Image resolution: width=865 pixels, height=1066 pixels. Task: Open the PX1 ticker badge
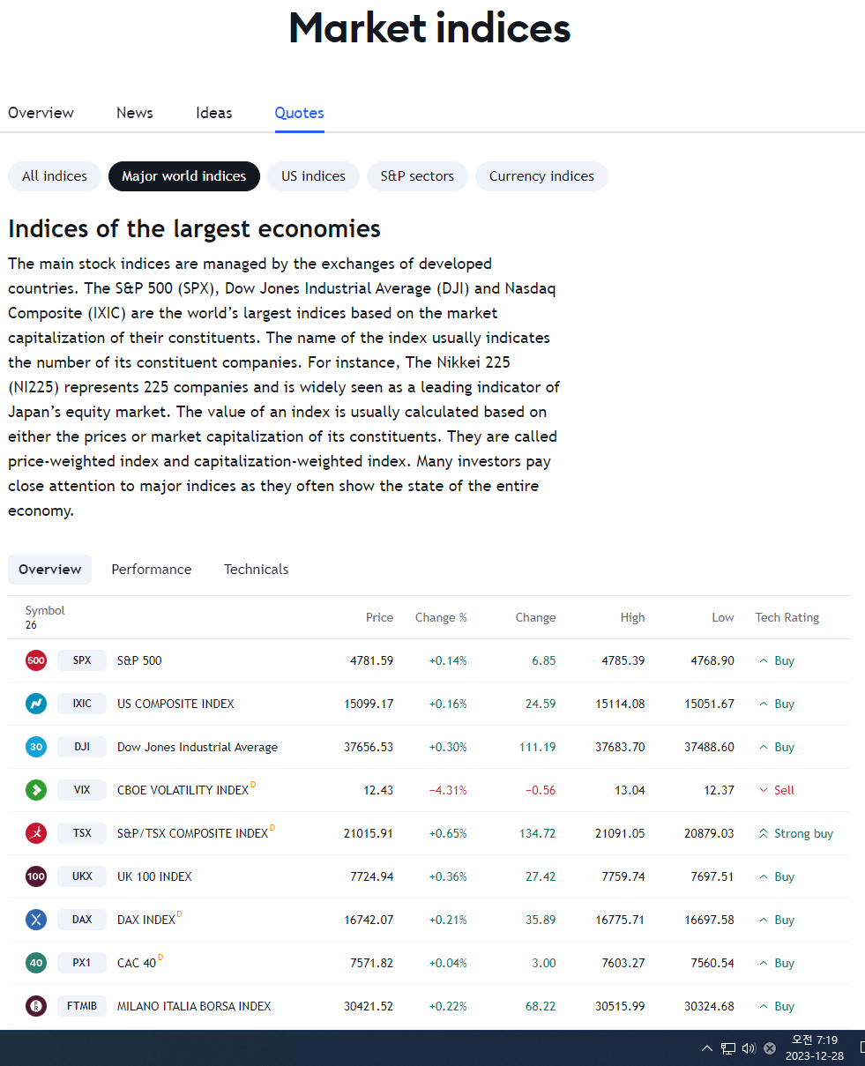click(x=82, y=963)
